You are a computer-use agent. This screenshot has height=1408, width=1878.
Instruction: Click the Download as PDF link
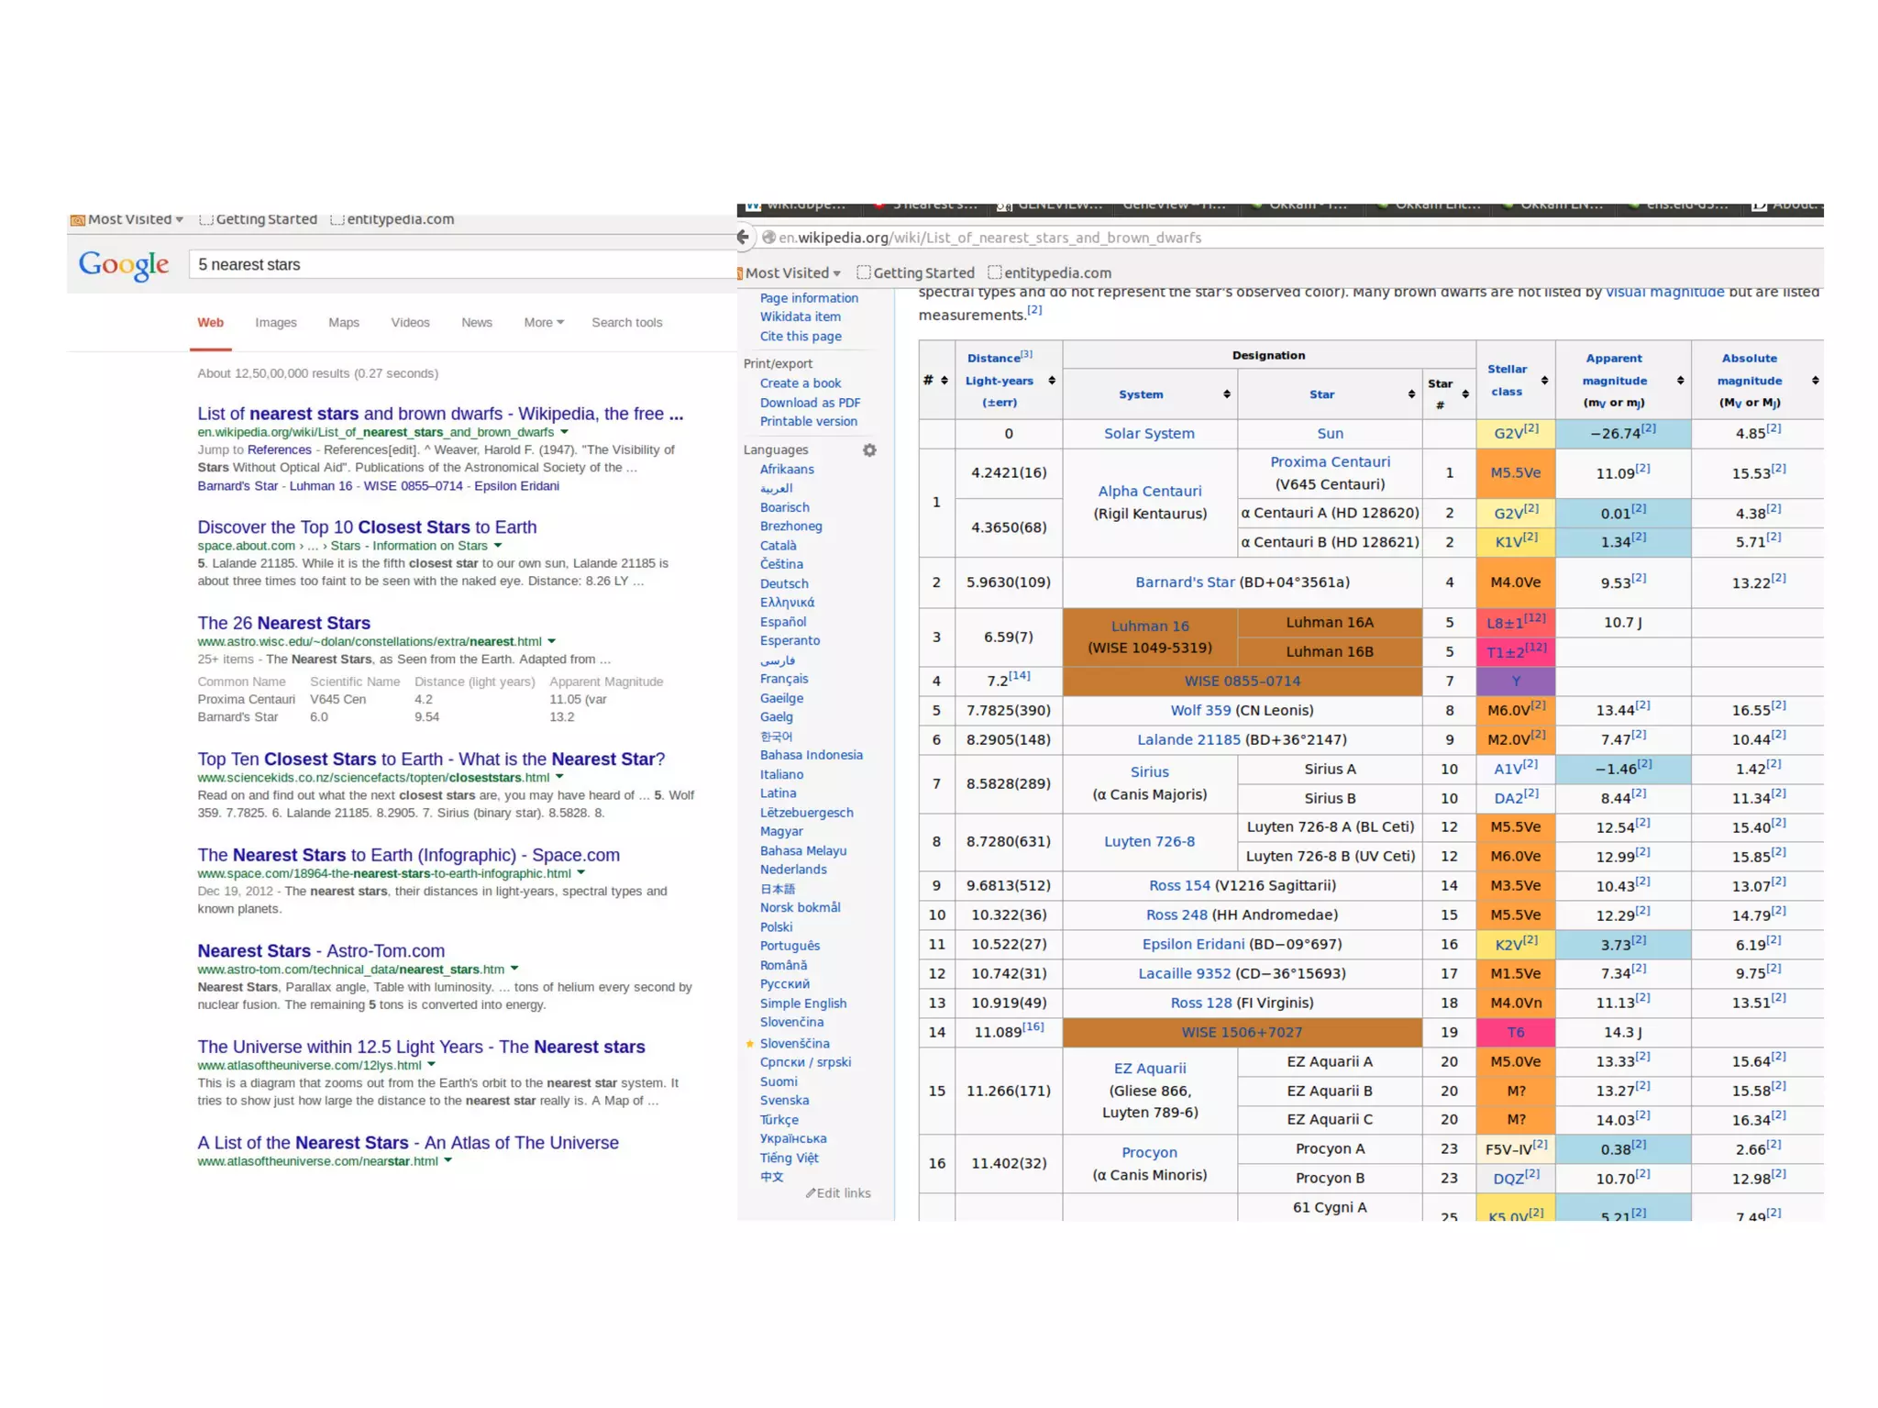coord(809,402)
